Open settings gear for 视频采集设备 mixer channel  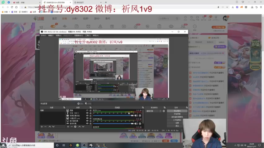pyautogui.click(x=140, y=124)
